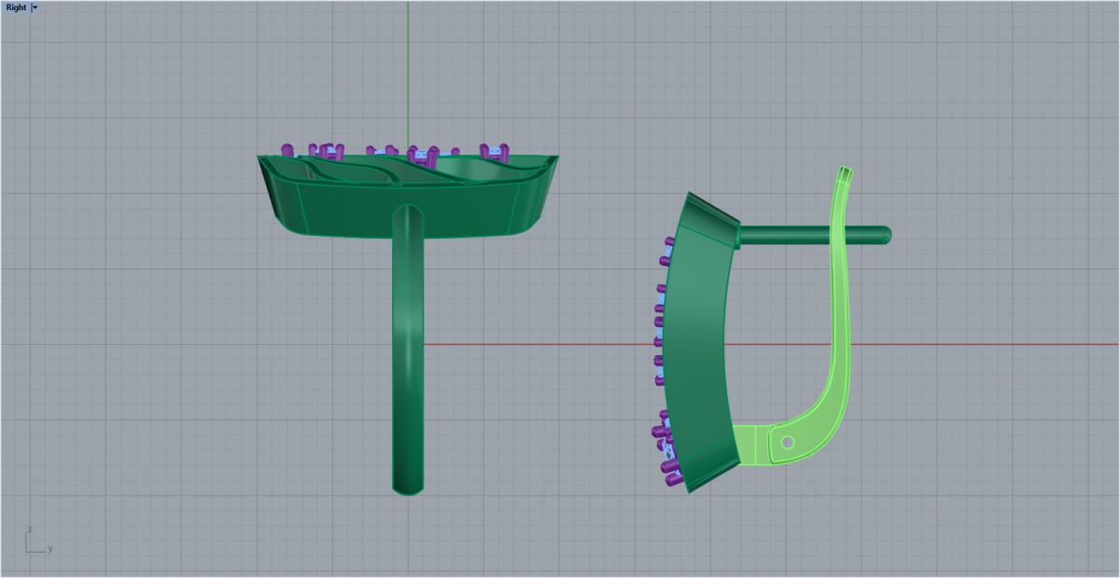Click the green vertical axis line
The height and width of the screenshot is (578, 1120).
[408, 75]
